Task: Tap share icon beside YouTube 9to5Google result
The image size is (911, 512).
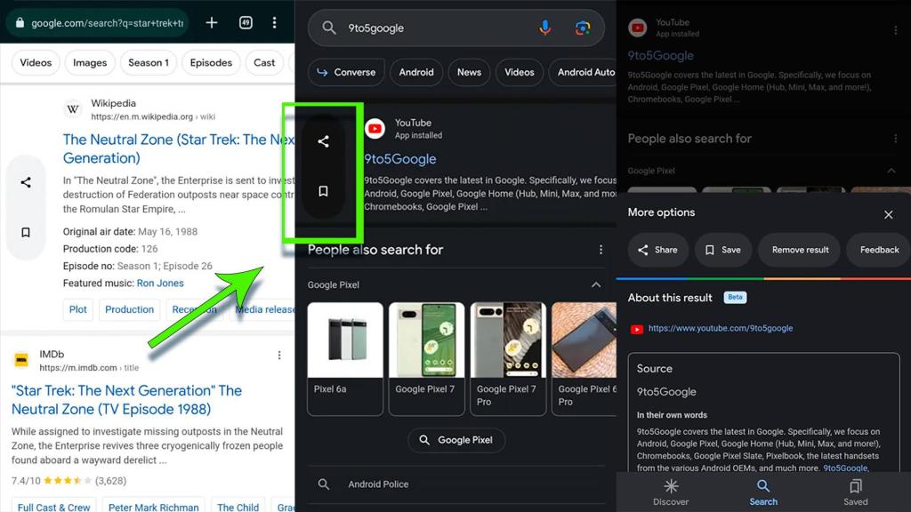Action: tap(323, 141)
